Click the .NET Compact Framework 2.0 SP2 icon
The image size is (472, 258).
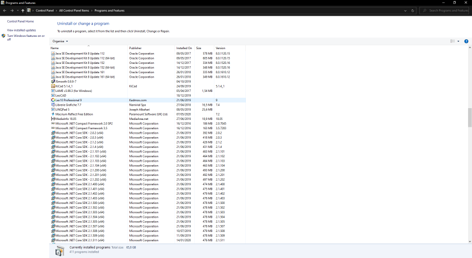pos(53,123)
